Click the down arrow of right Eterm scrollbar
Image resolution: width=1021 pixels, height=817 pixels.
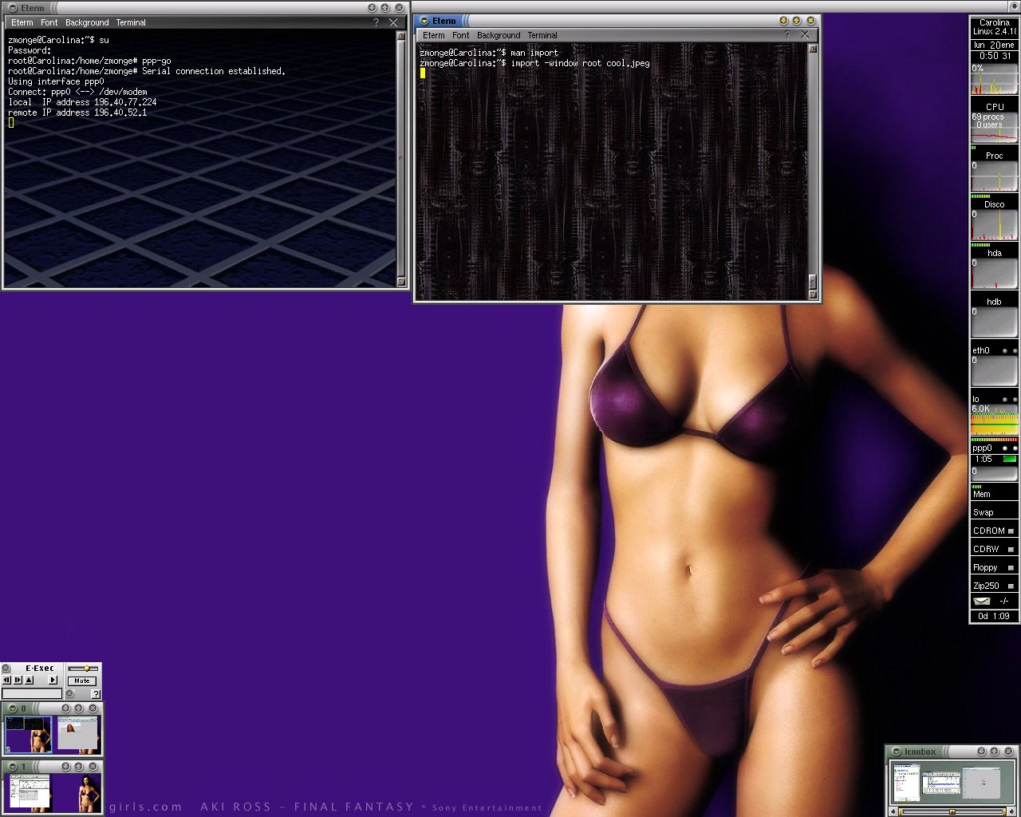tap(813, 294)
